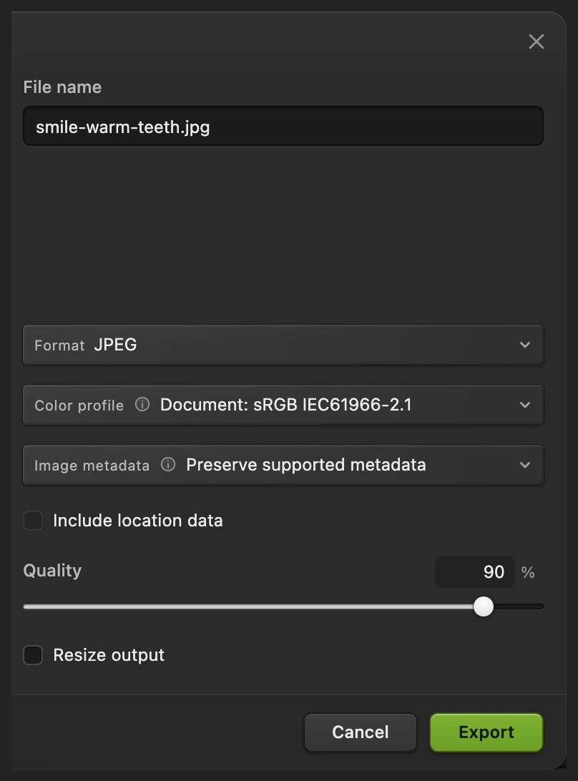The image size is (578, 781).
Task: Click the Quality percentage field showing 90
Action: click(475, 572)
